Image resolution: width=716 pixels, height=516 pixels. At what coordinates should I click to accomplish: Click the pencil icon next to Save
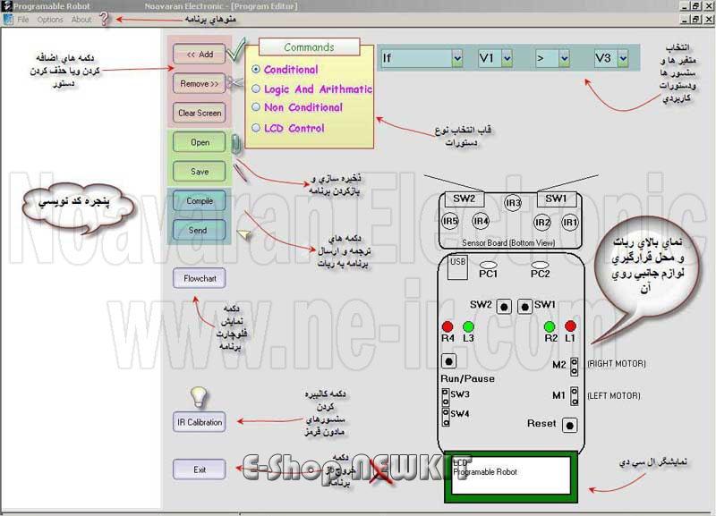coord(240,171)
